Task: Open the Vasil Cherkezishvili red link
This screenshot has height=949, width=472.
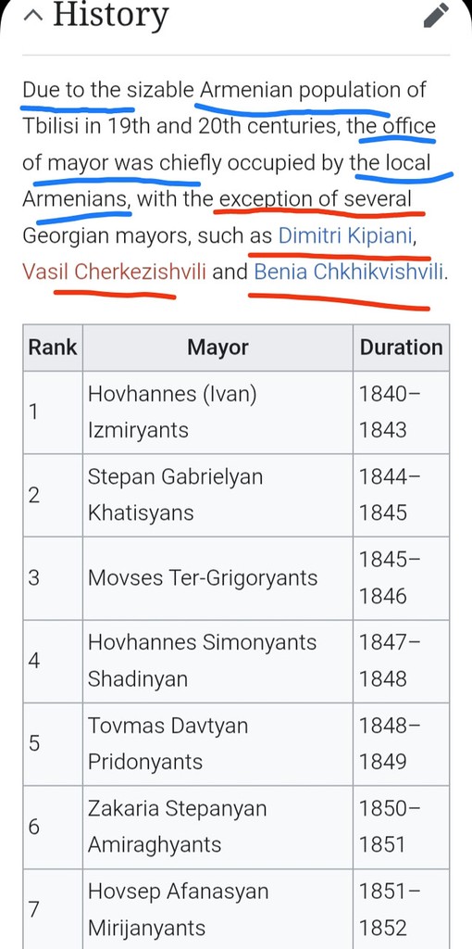Action: (x=114, y=272)
